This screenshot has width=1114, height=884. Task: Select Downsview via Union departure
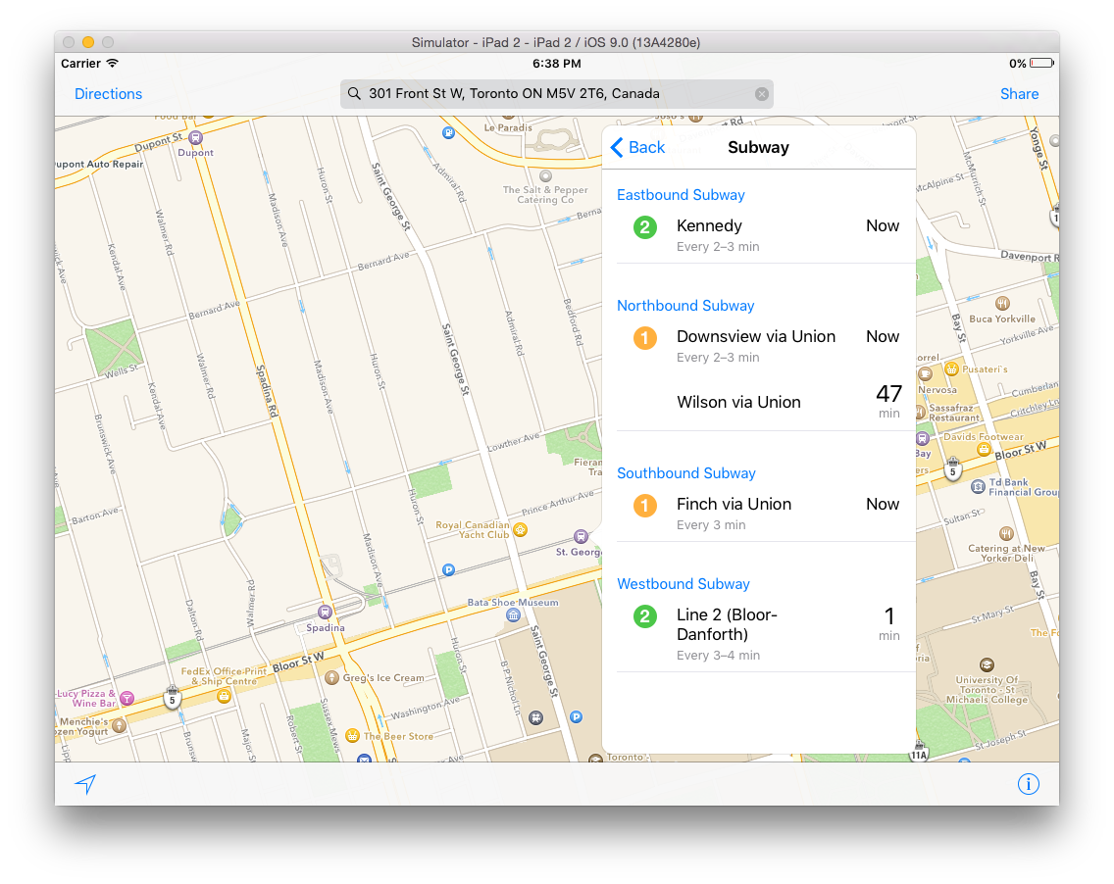(x=759, y=346)
